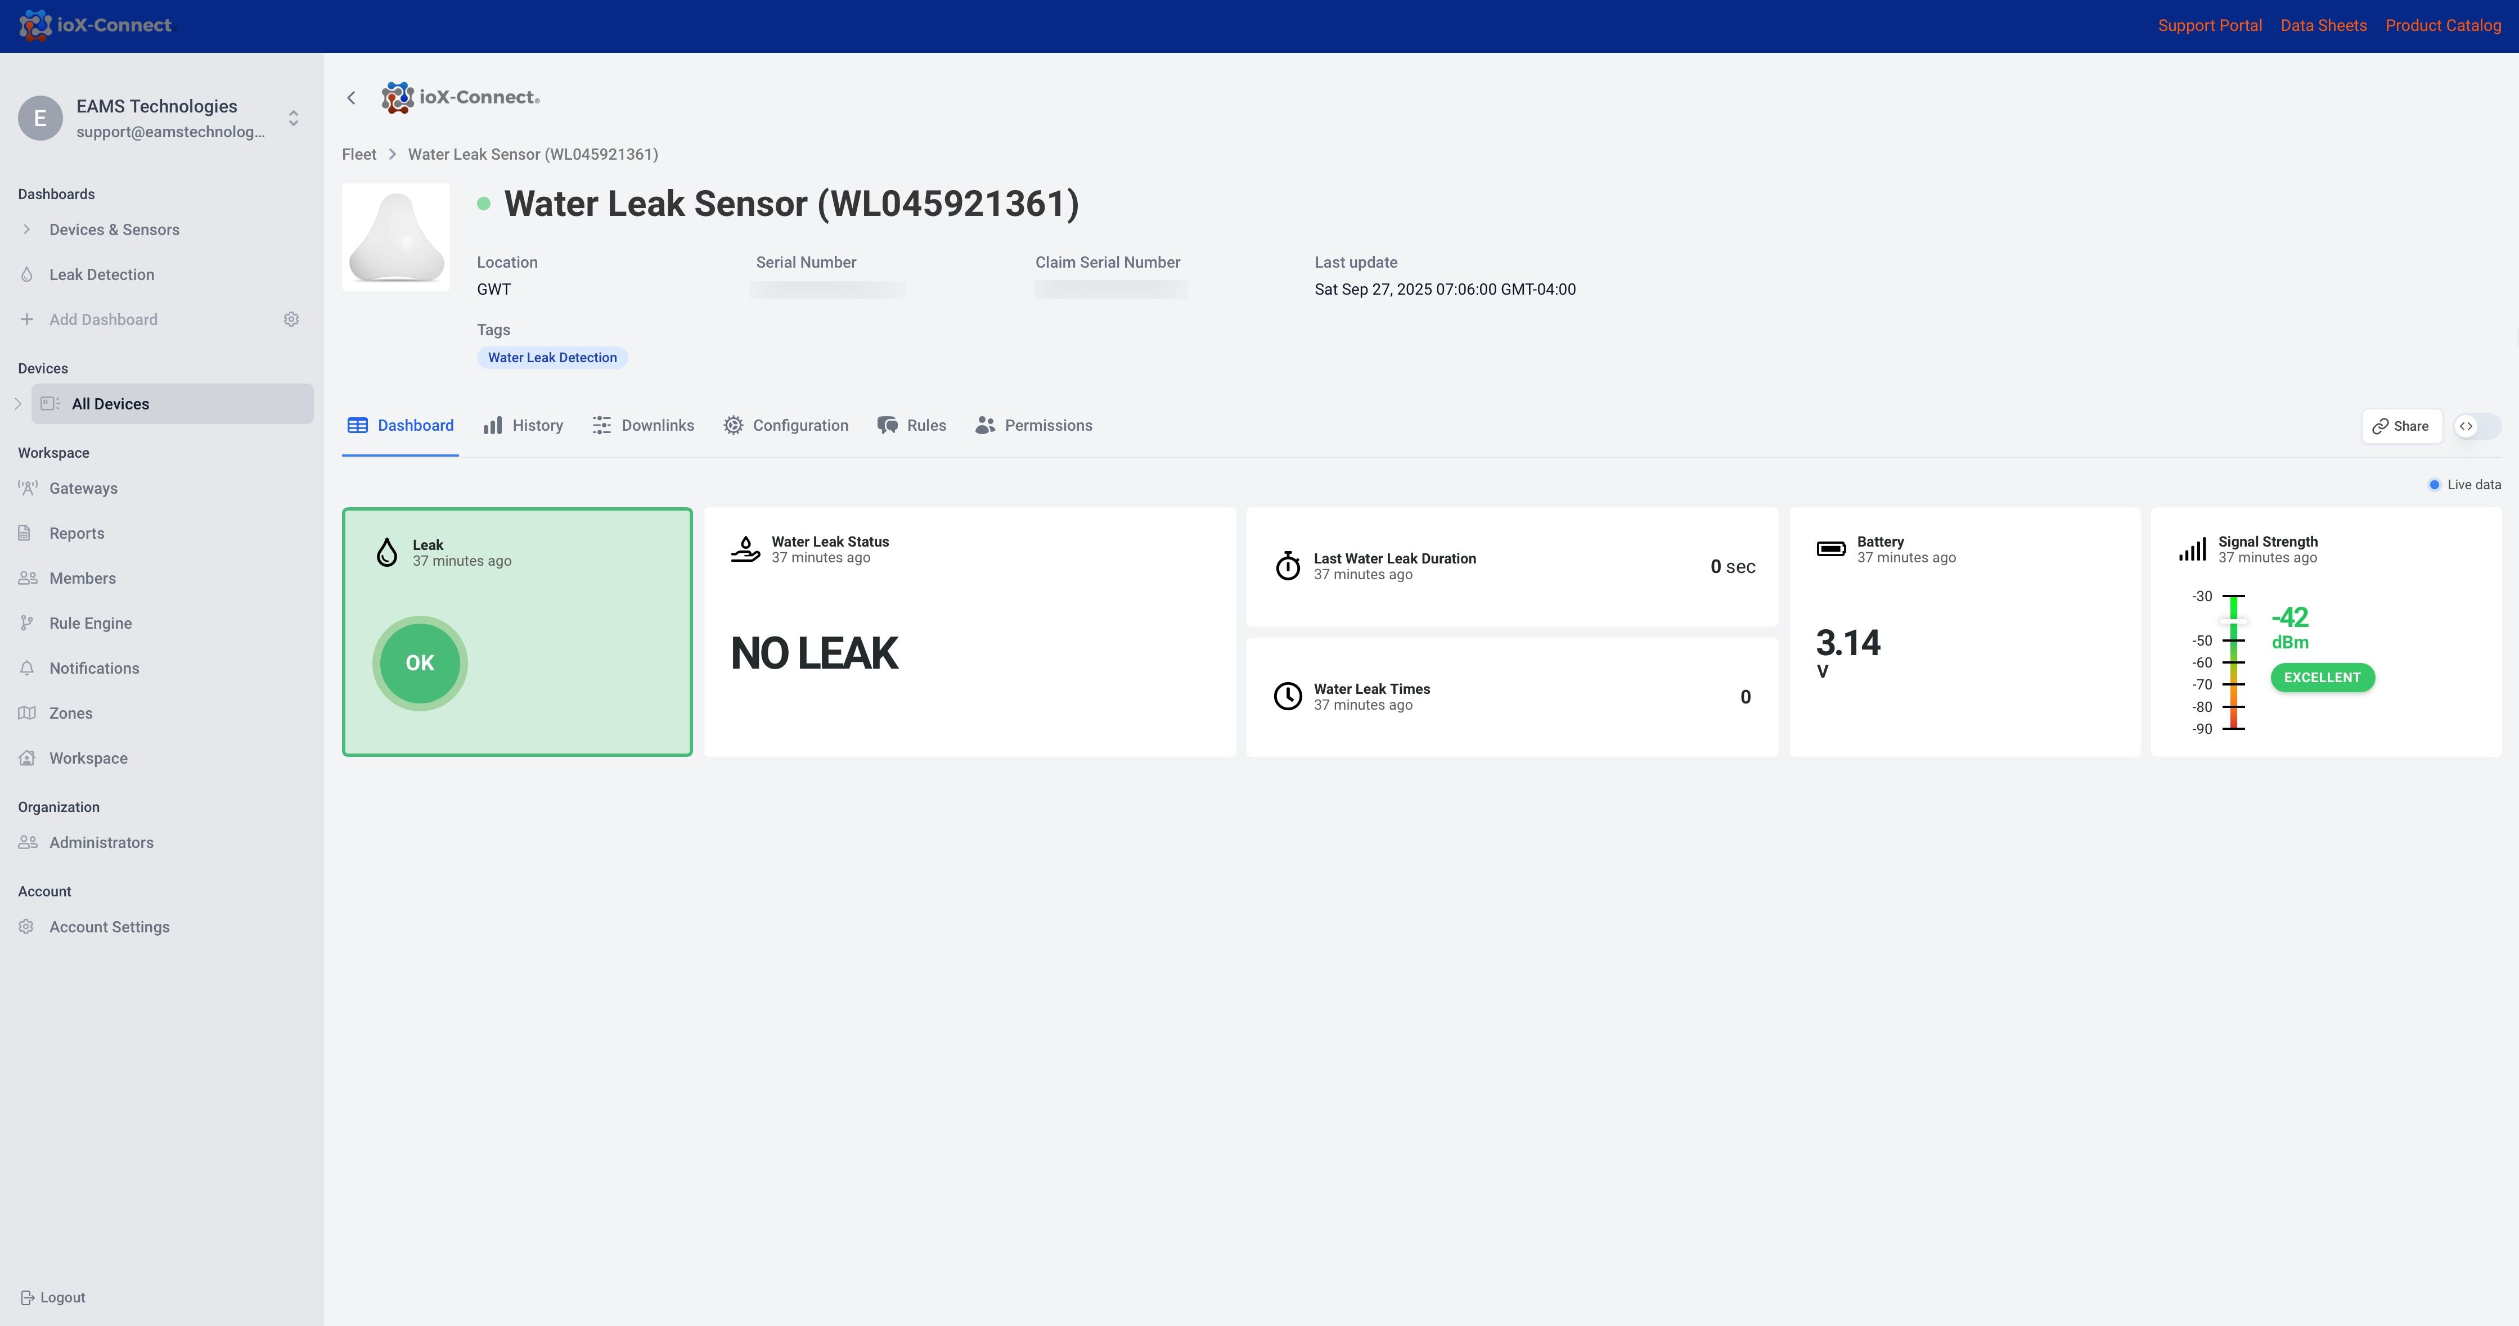The image size is (2519, 1326).
Task: Click the Notifications bell item
Action: coord(94,669)
